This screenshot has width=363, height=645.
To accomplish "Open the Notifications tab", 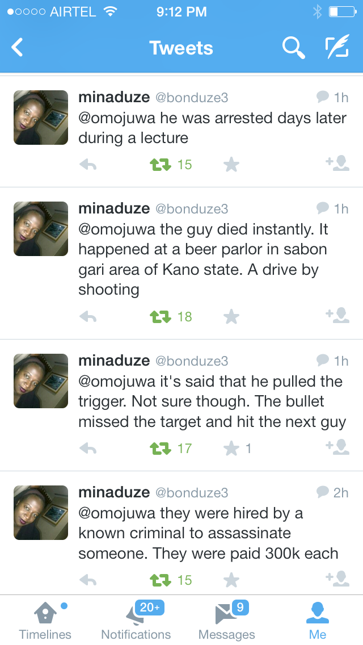I will pos(136,620).
